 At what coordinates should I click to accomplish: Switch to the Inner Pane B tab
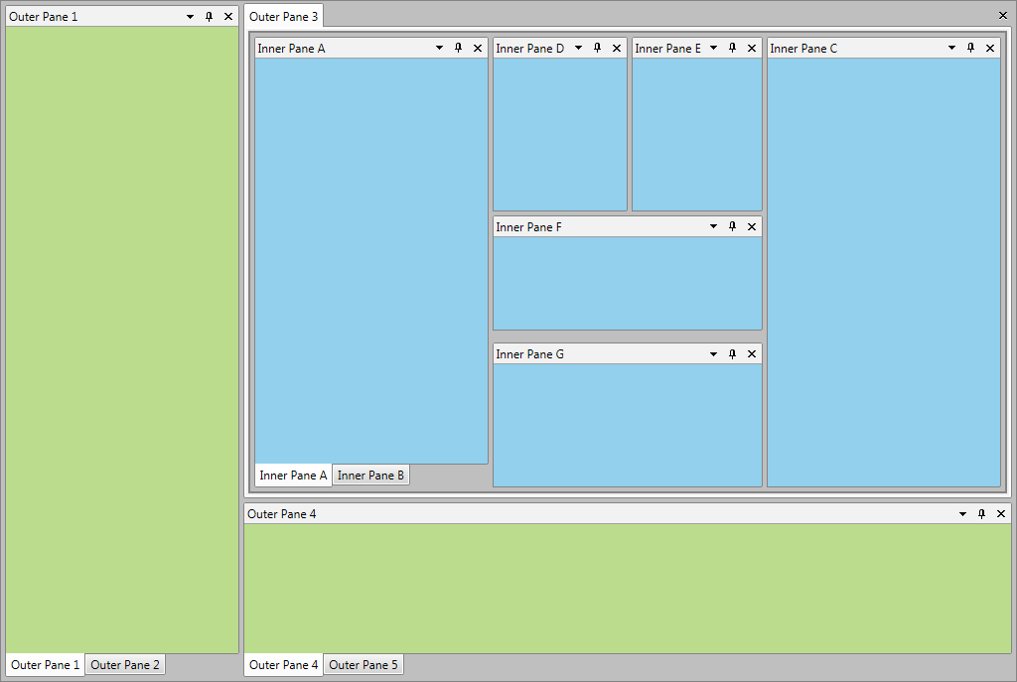(x=370, y=475)
